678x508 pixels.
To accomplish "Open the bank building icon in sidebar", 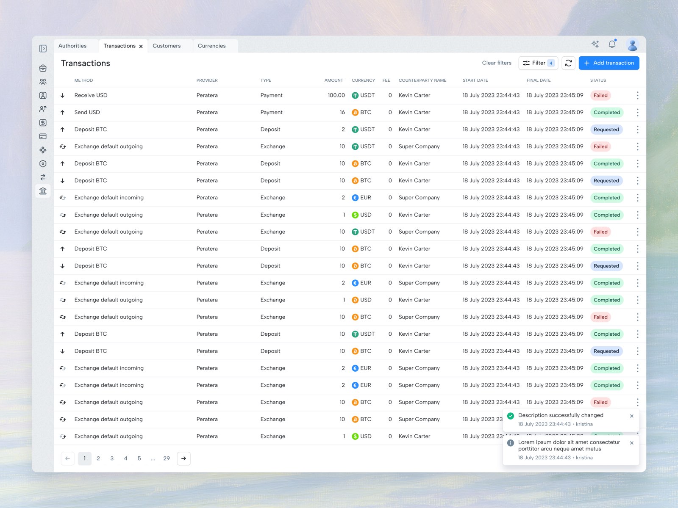I will 43,191.
